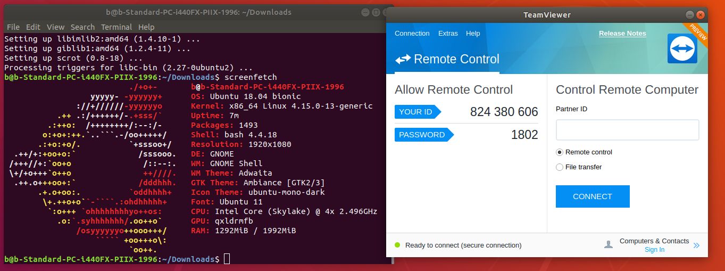
Task: Click the Computers & Contacts label
Action: (654, 241)
